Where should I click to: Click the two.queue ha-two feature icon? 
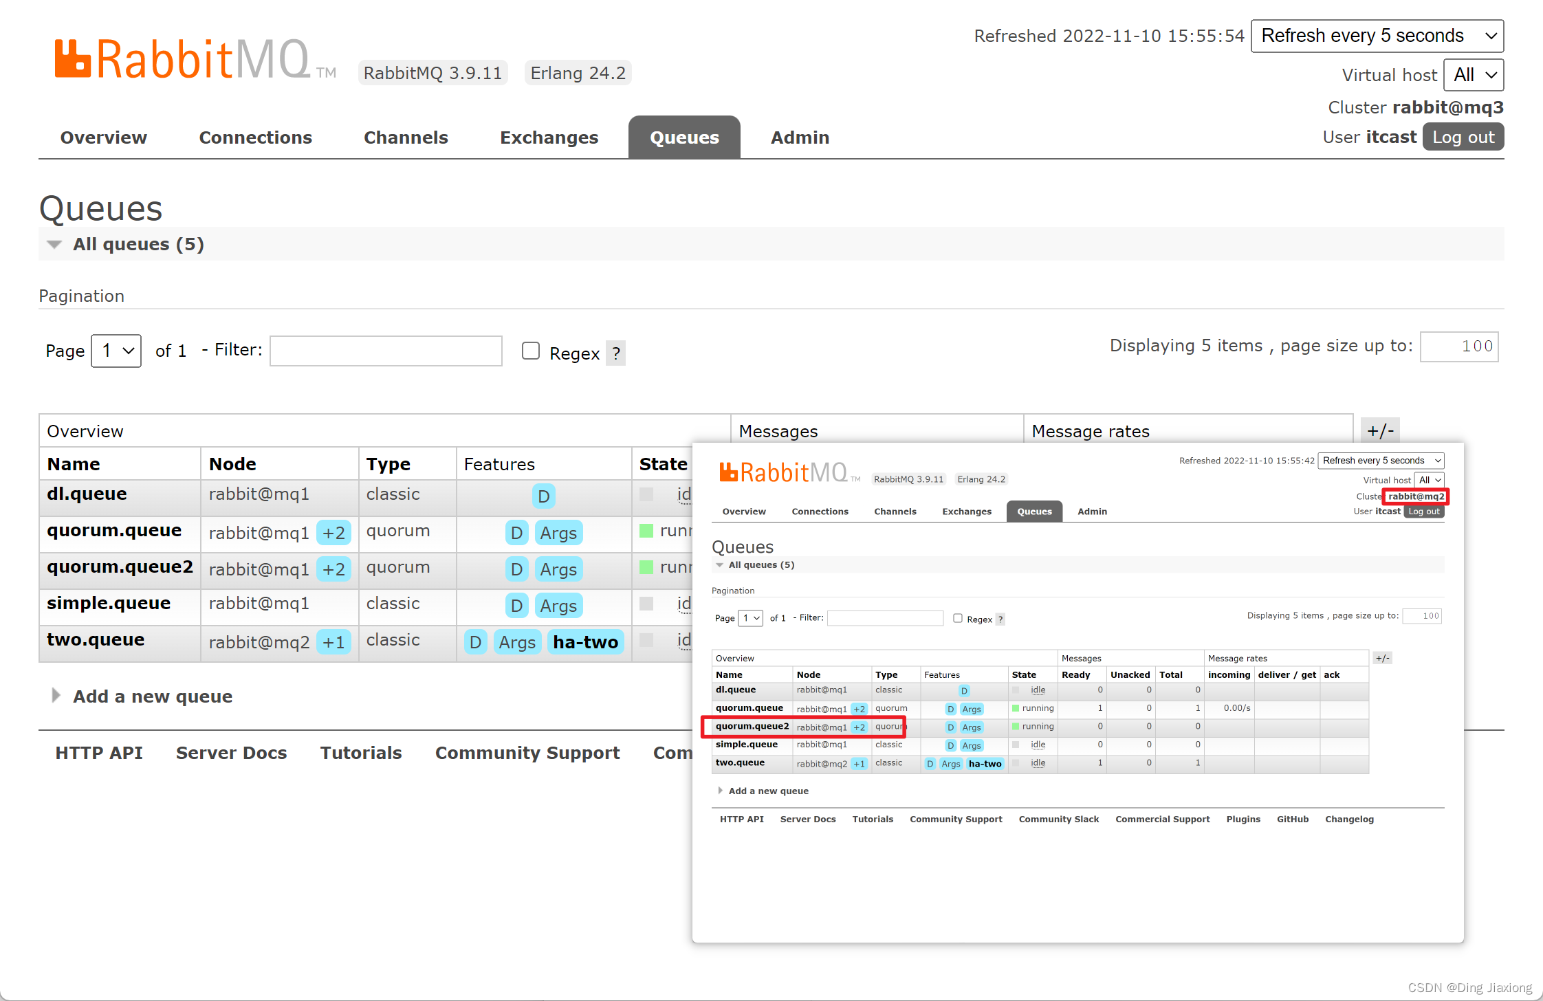pos(587,641)
